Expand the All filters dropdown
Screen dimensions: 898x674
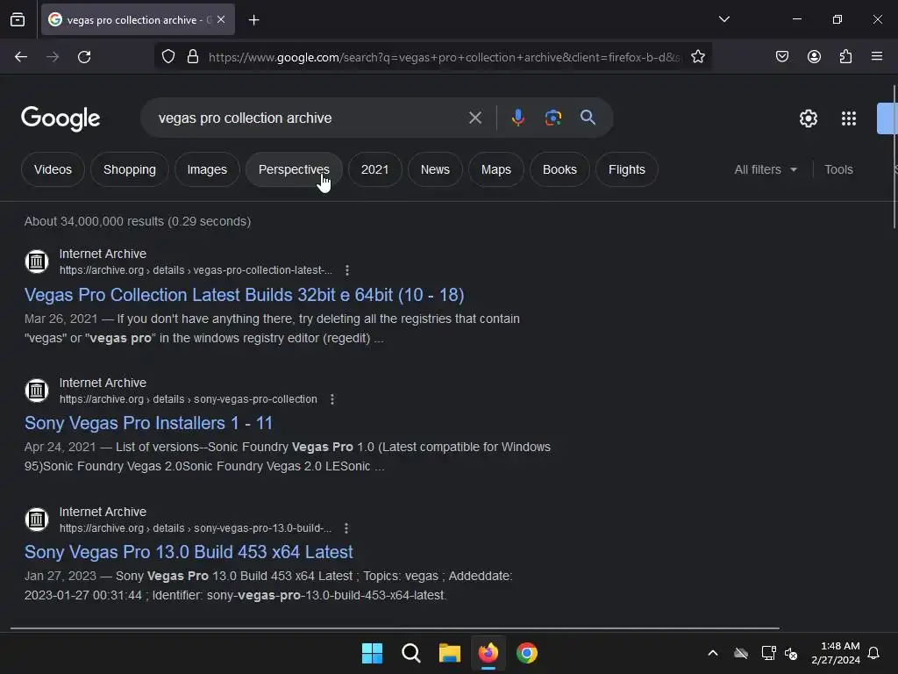click(x=766, y=169)
